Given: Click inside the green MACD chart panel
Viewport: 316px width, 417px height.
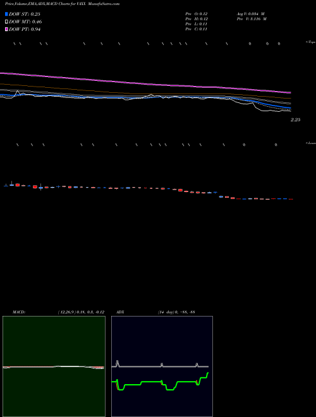Looking at the screenshot, I should click(x=54, y=366).
